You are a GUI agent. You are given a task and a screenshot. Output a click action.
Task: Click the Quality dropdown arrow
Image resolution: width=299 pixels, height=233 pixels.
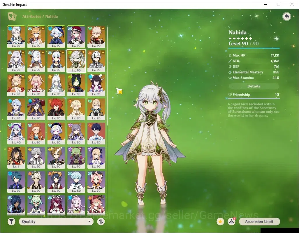point(89,222)
